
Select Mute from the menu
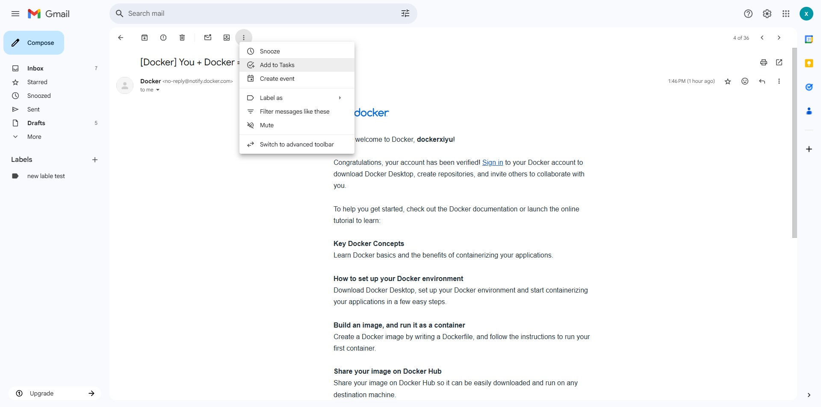(x=297, y=125)
